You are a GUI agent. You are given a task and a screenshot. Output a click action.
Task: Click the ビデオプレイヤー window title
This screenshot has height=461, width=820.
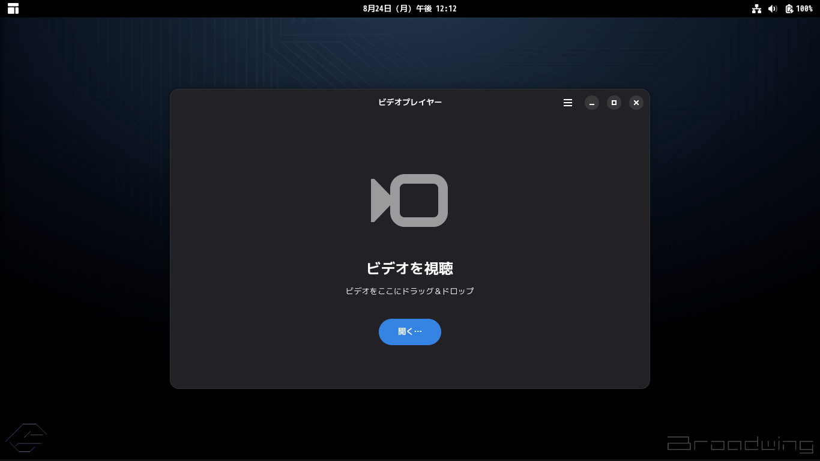[x=410, y=103]
